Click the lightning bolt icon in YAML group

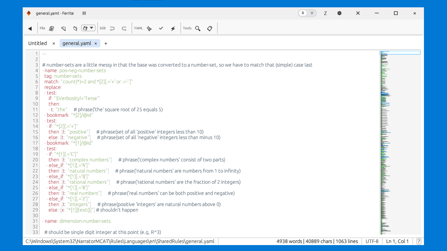(x=173, y=28)
